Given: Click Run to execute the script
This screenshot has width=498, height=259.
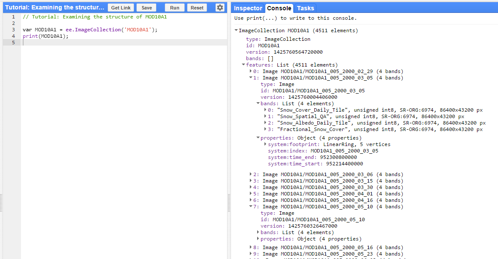Looking at the screenshot, I should click(x=174, y=7).
